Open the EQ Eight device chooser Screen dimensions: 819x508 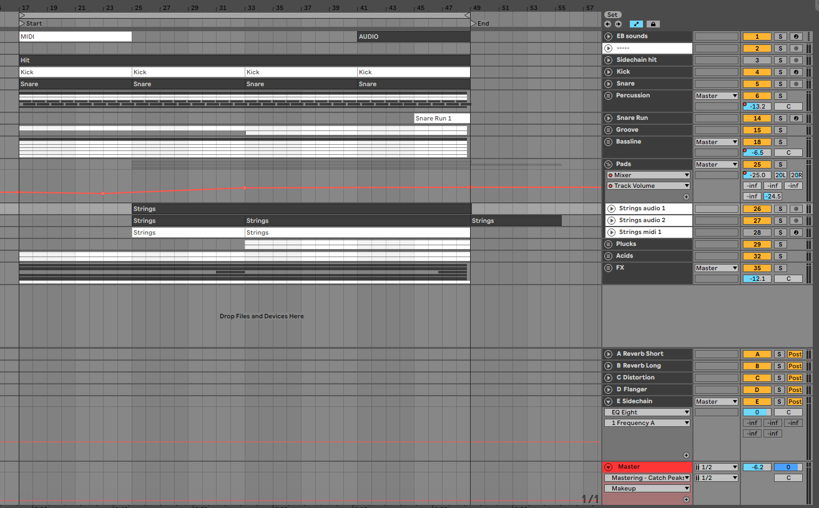click(647, 413)
